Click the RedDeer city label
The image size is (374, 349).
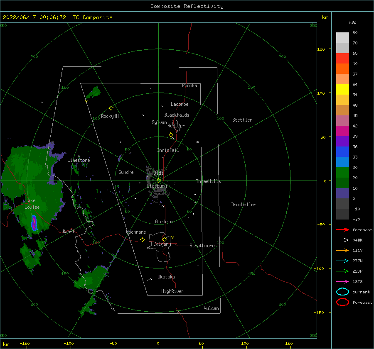[176, 126]
